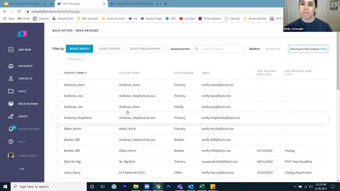Click Bulk Action breadcrumb link

pyautogui.click(x=63, y=31)
